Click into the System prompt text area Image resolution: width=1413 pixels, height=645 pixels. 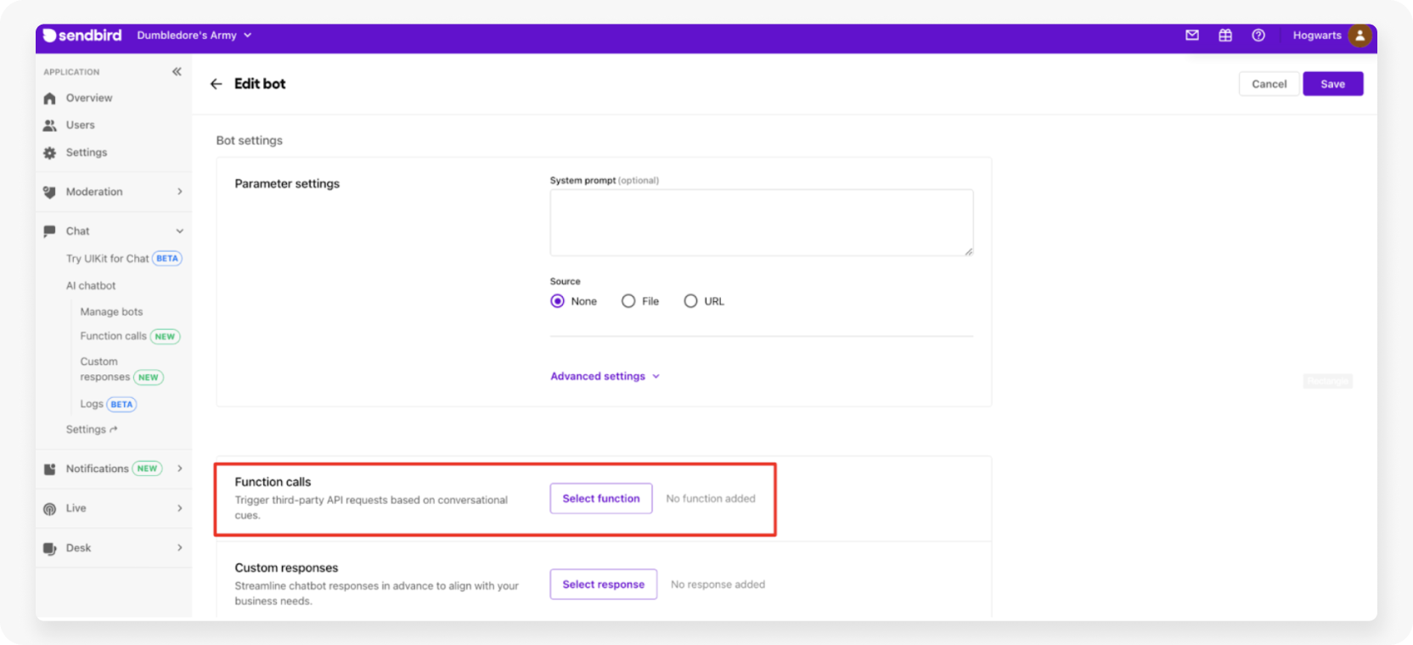762,222
